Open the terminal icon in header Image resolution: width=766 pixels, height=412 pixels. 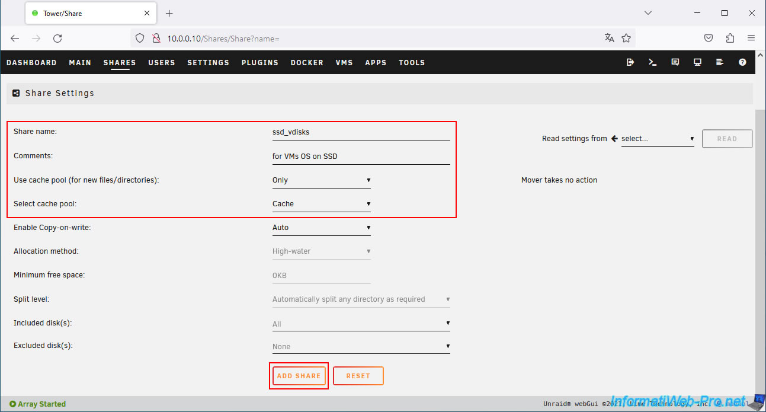coord(652,62)
